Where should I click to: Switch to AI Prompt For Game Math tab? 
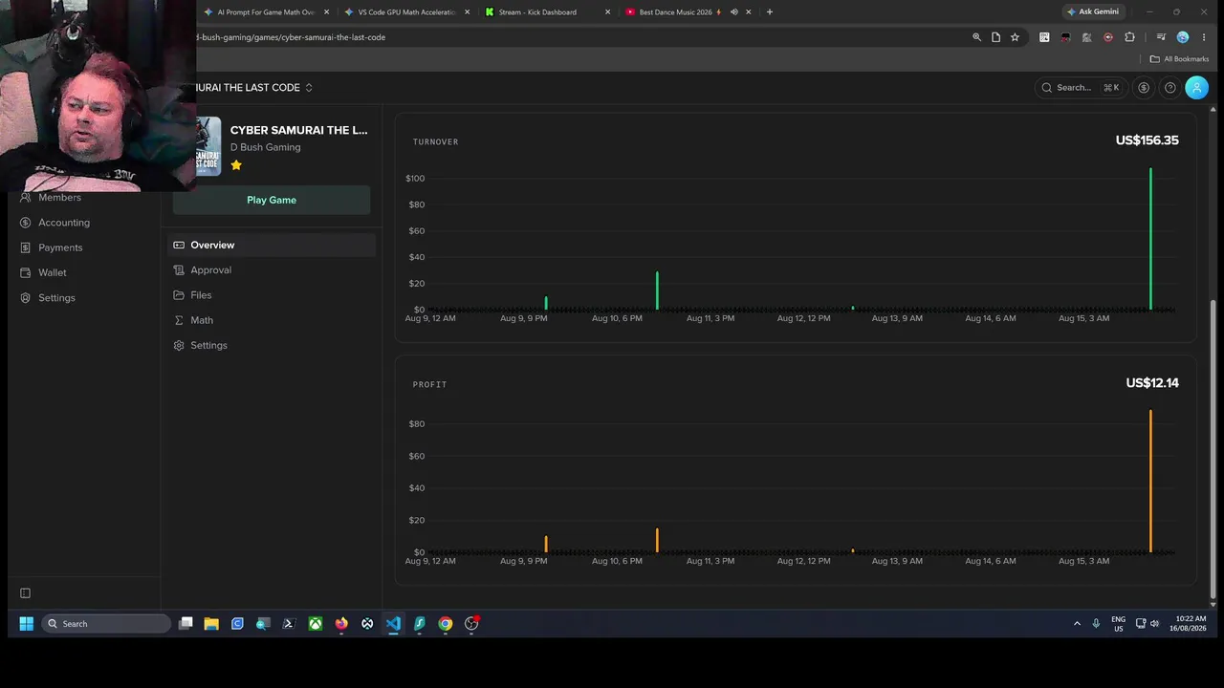(x=267, y=12)
